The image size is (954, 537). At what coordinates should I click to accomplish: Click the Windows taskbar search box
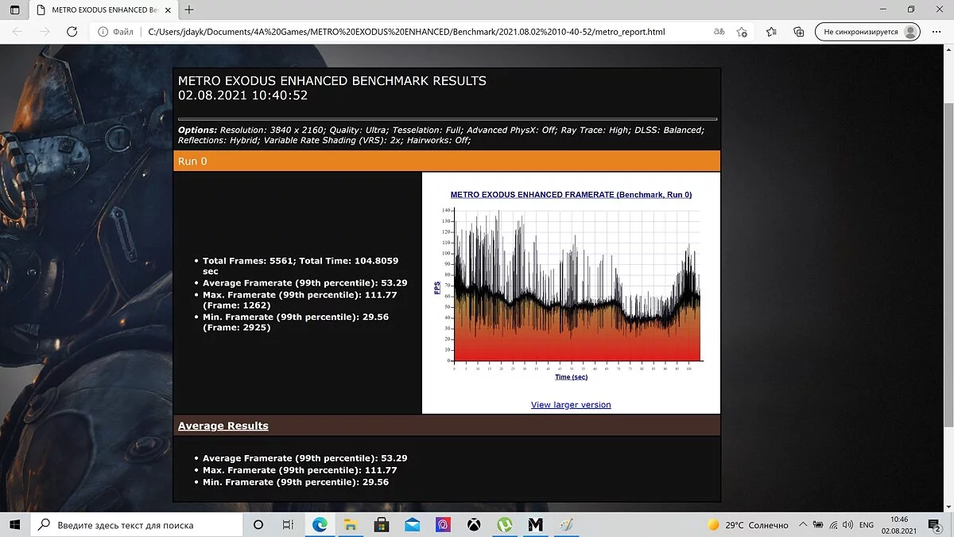136,525
